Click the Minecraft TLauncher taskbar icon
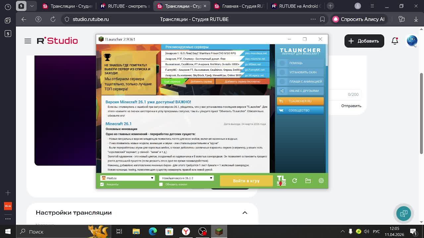Screen dimensions: 424x238 (x=219, y=232)
